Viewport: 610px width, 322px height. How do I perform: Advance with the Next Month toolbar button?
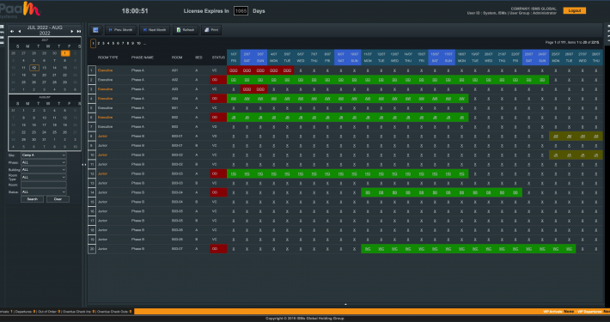coord(155,30)
